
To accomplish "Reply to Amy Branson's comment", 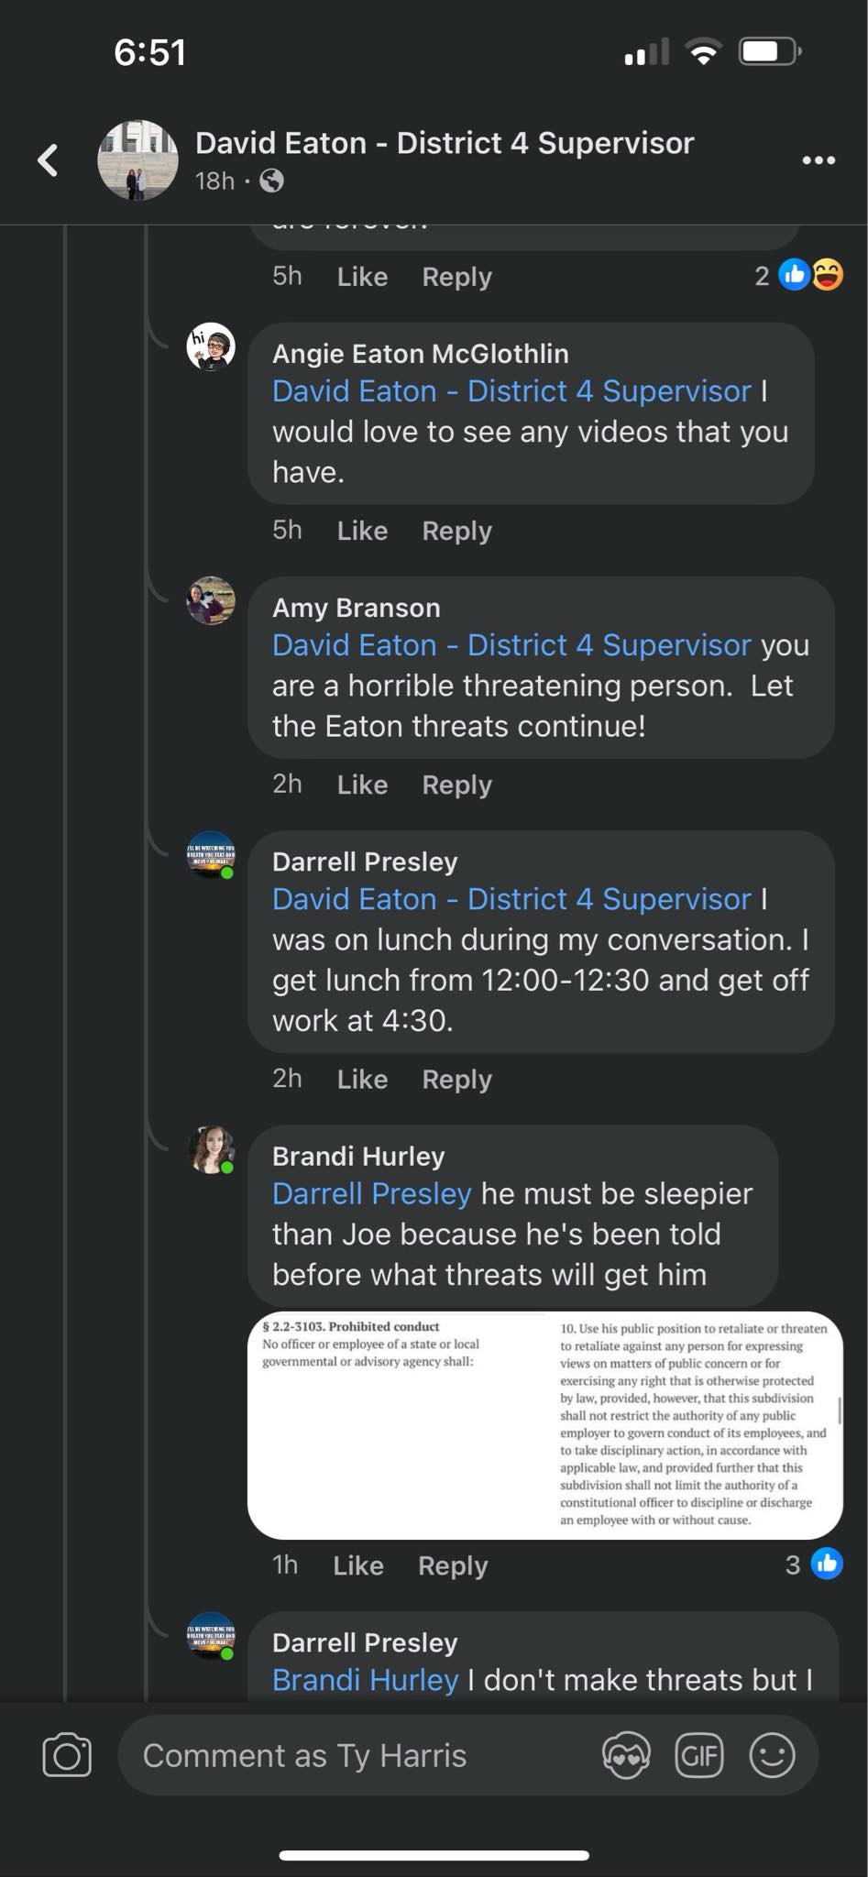I will pos(456,785).
